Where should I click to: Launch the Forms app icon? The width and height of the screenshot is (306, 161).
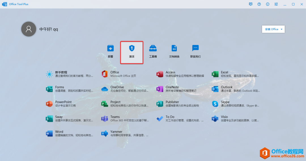point(49,89)
